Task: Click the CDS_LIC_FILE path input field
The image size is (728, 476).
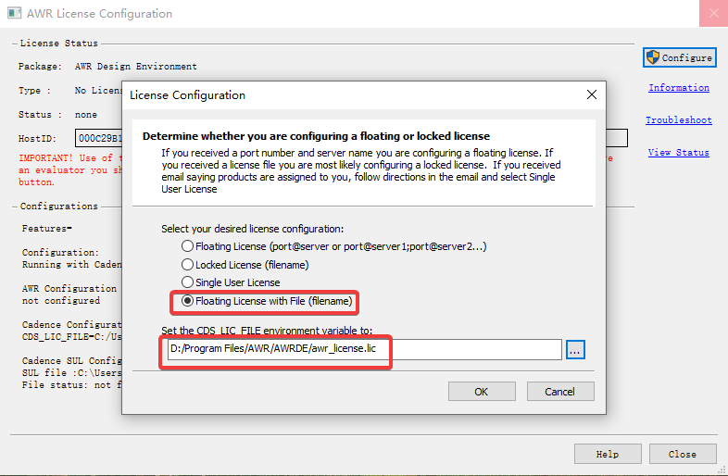Action: (365, 349)
